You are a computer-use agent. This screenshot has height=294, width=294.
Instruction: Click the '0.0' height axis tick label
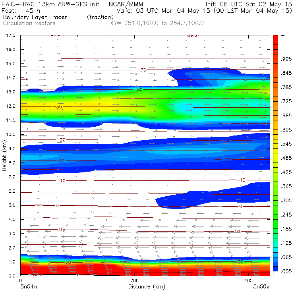[12, 276]
